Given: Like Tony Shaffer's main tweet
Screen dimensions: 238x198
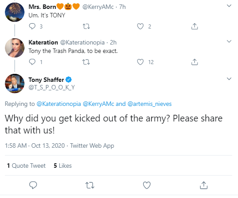Looking at the screenshot, I should pyautogui.click(x=147, y=185).
